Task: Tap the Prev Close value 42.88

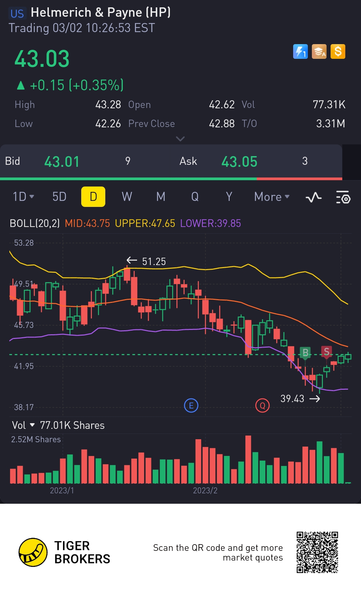Action: pos(222,124)
